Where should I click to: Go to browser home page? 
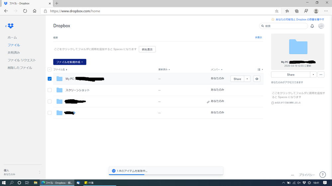click(x=35, y=11)
